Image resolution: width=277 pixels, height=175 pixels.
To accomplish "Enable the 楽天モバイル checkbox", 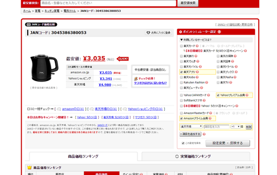I will pyautogui.click(x=181, y=66).
